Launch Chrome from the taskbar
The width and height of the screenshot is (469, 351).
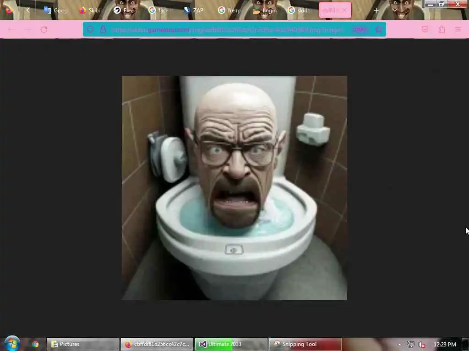tap(35, 344)
